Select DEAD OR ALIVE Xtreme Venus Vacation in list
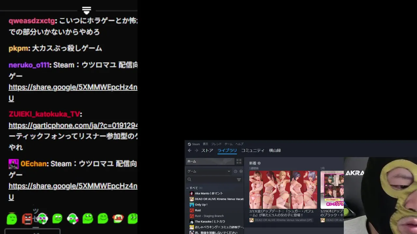 coord(219,199)
